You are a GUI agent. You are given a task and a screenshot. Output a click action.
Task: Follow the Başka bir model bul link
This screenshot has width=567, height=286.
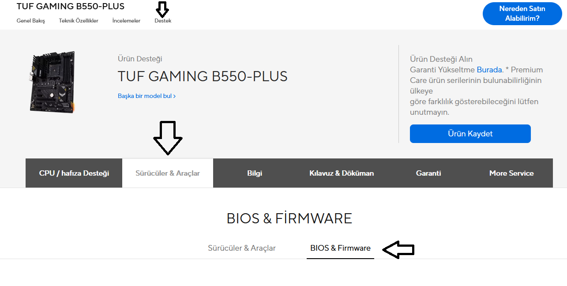[x=146, y=96]
